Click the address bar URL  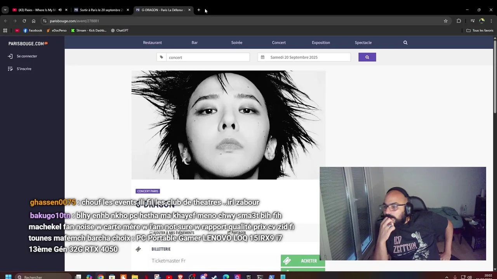click(x=75, y=21)
